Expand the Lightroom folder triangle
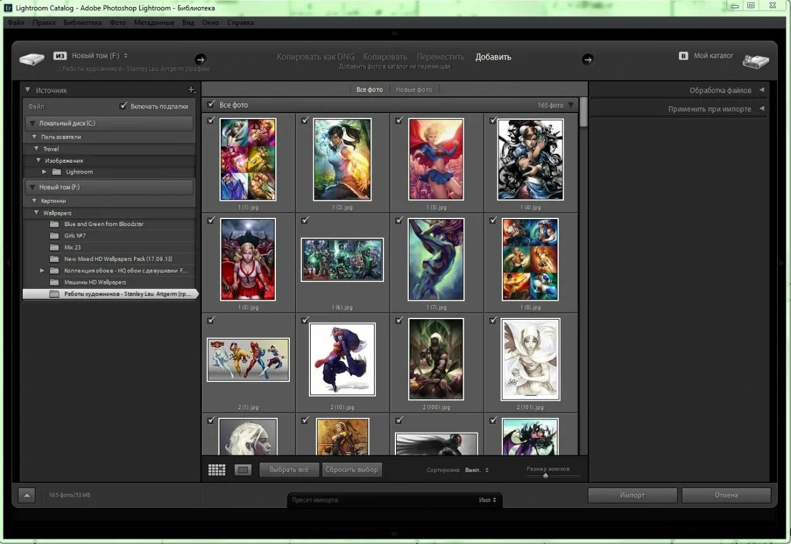The height and width of the screenshot is (544, 791). [x=44, y=172]
